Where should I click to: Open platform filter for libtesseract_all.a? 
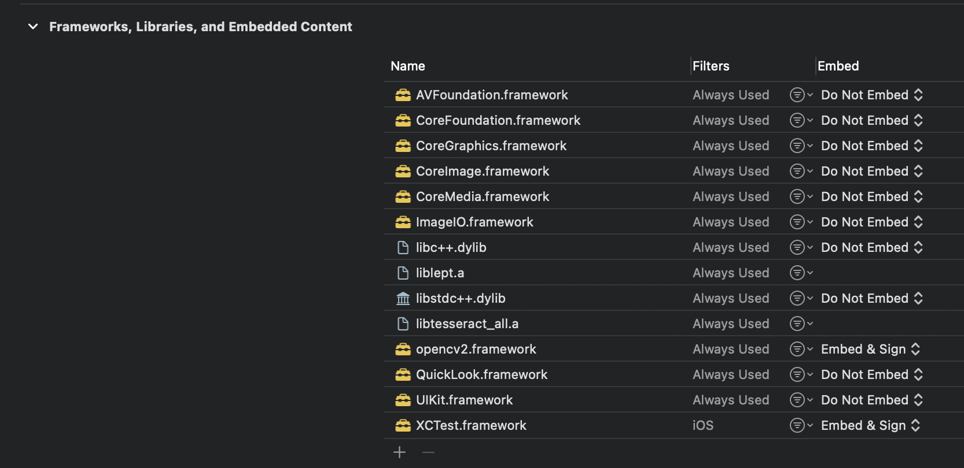tap(801, 324)
